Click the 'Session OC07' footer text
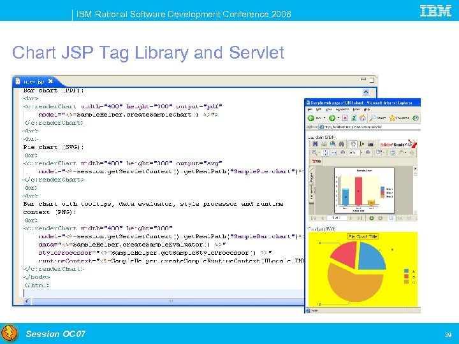 (x=55, y=334)
